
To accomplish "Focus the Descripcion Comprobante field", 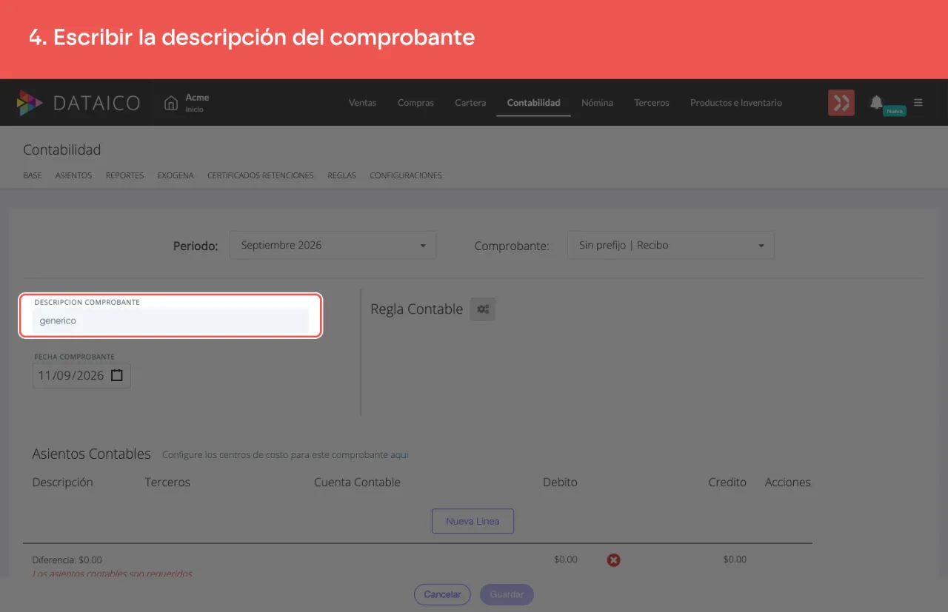I will [170, 321].
